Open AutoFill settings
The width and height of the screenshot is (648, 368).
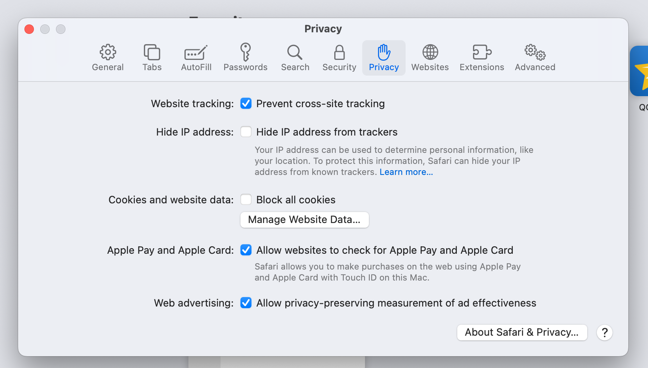196,58
